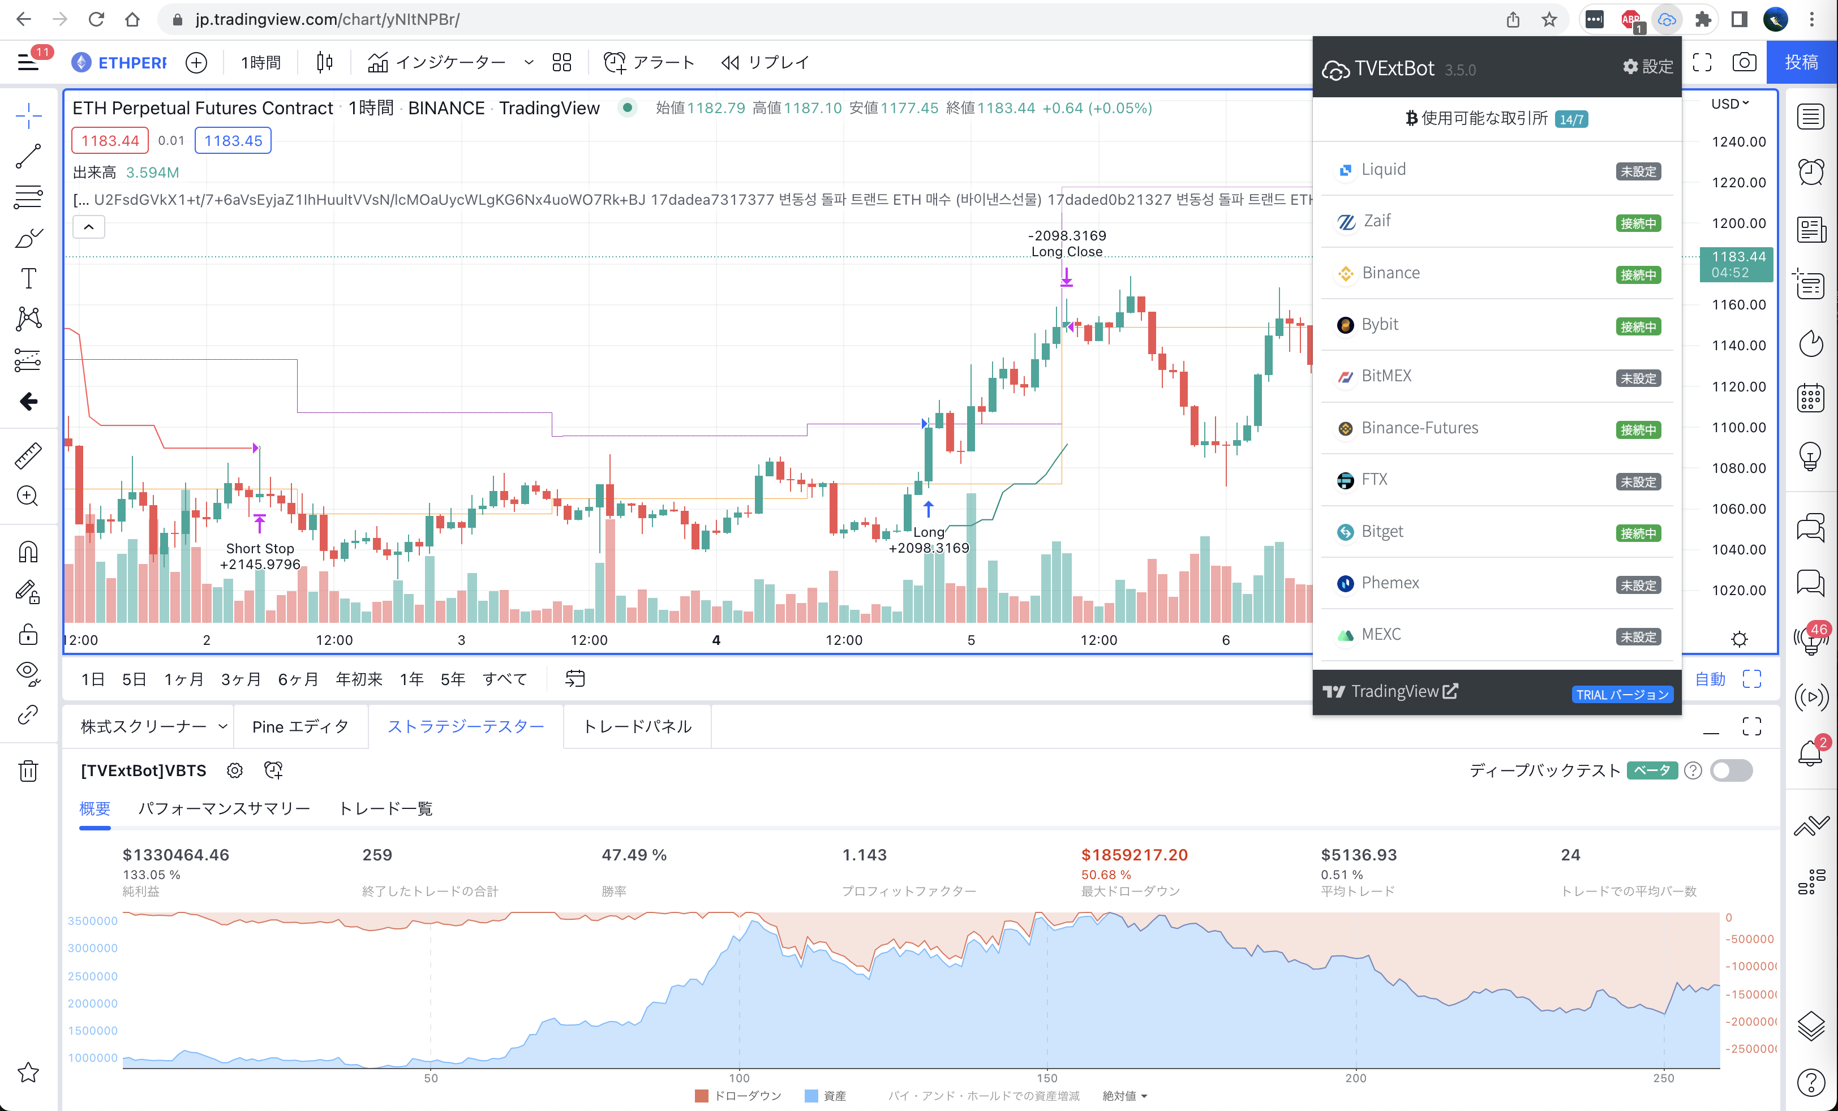
Task: Select the text annotation tool
Action: (x=28, y=278)
